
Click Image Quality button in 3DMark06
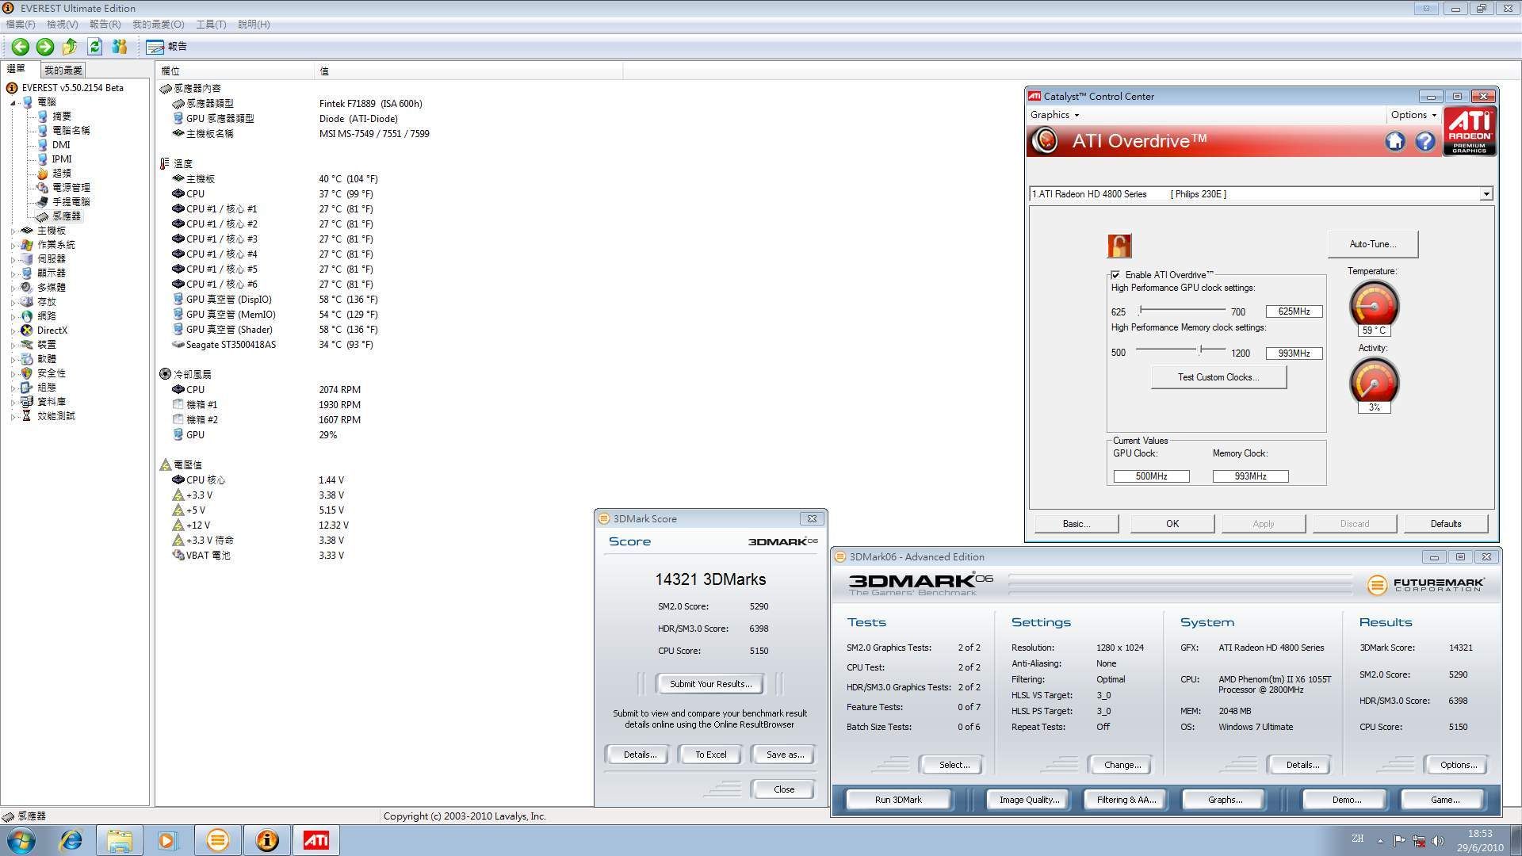[x=1029, y=800]
